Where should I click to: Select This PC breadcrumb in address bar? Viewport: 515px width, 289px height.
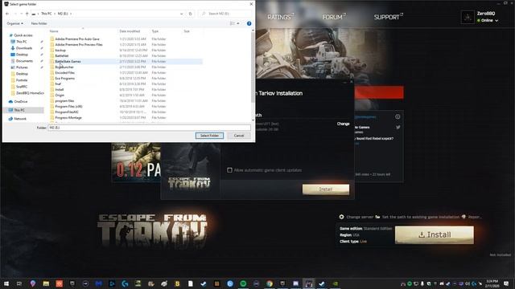(x=47, y=14)
